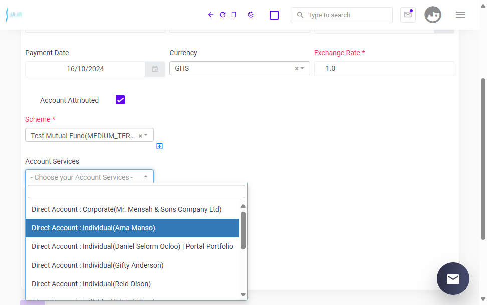This screenshot has width=487, height=305.
Task: Click the Account Services search box
Action: coord(136,191)
